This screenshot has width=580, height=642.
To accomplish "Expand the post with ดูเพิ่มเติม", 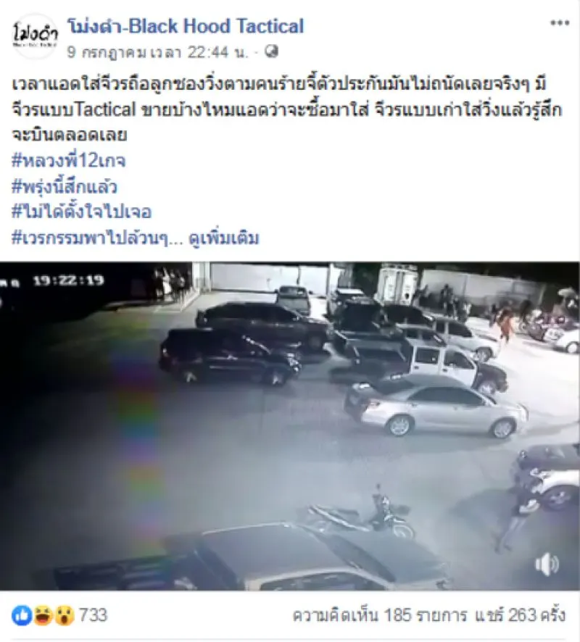I will (x=224, y=238).
